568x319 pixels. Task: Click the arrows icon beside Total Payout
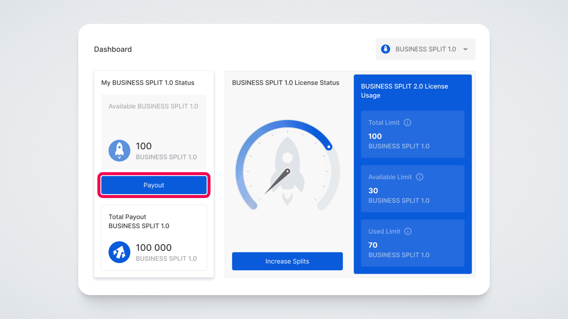tap(119, 252)
